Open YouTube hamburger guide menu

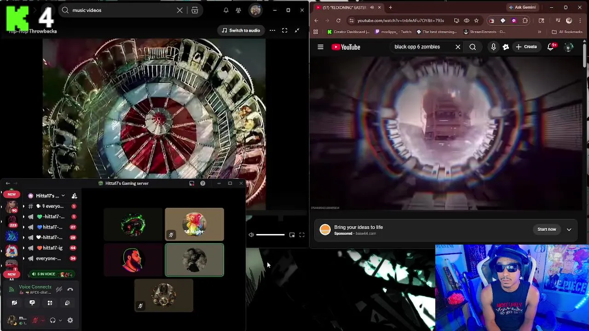pos(321,47)
